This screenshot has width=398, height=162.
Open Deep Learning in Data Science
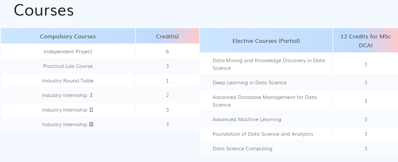250,82
